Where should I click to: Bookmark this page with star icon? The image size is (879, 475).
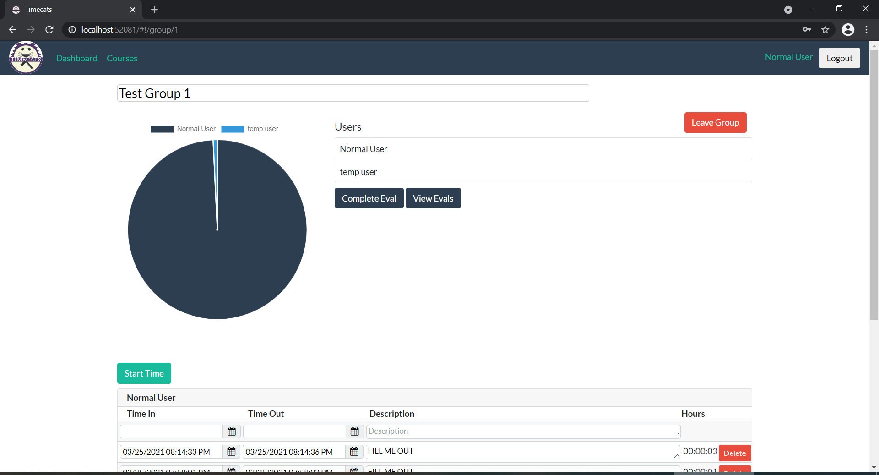(825, 30)
